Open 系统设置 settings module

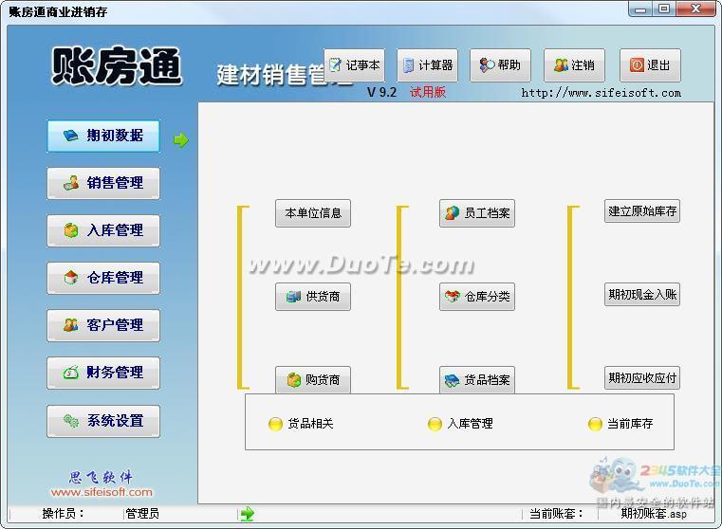[x=103, y=421]
